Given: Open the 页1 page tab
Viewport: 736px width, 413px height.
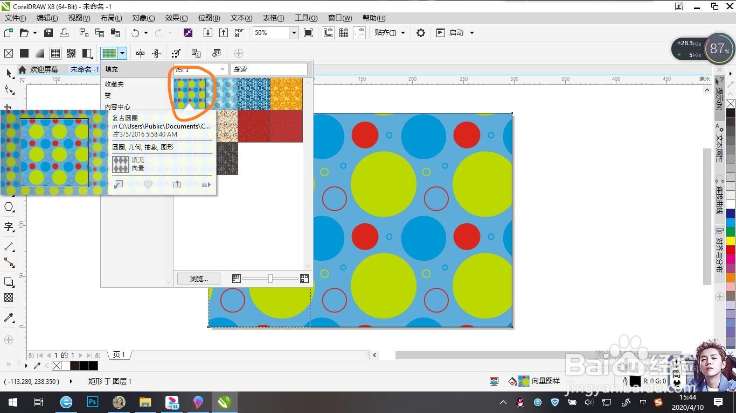Looking at the screenshot, I should pyautogui.click(x=119, y=355).
